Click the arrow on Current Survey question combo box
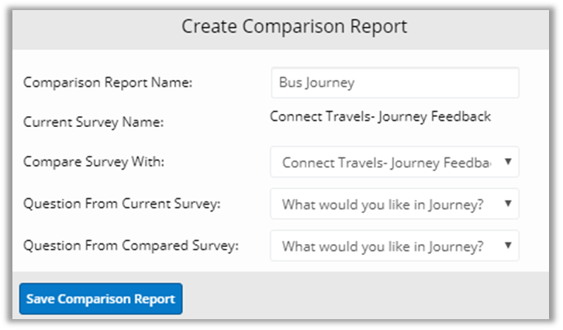This screenshot has width=563, height=330. pos(507,205)
